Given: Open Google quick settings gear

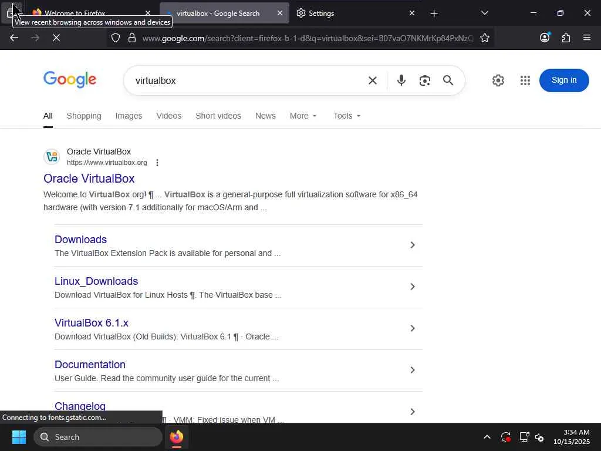Looking at the screenshot, I should [x=498, y=80].
